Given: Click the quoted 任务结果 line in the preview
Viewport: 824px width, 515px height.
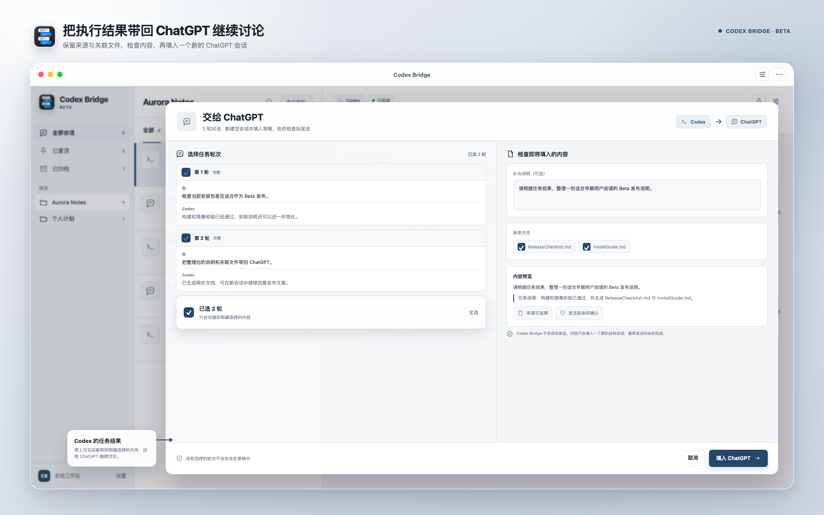Looking at the screenshot, I should (x=606, y=298).
